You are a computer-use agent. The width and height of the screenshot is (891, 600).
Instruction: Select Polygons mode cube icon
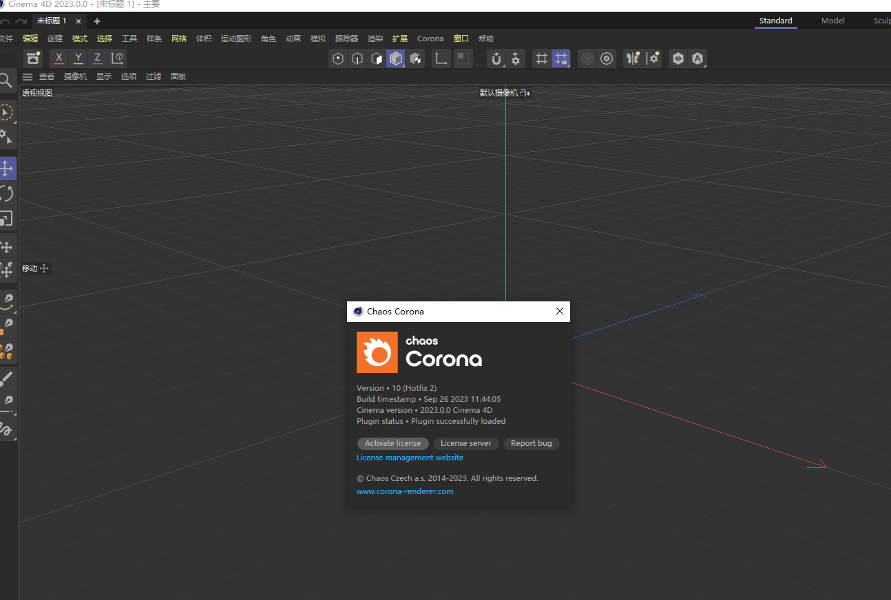coord(376,58)
